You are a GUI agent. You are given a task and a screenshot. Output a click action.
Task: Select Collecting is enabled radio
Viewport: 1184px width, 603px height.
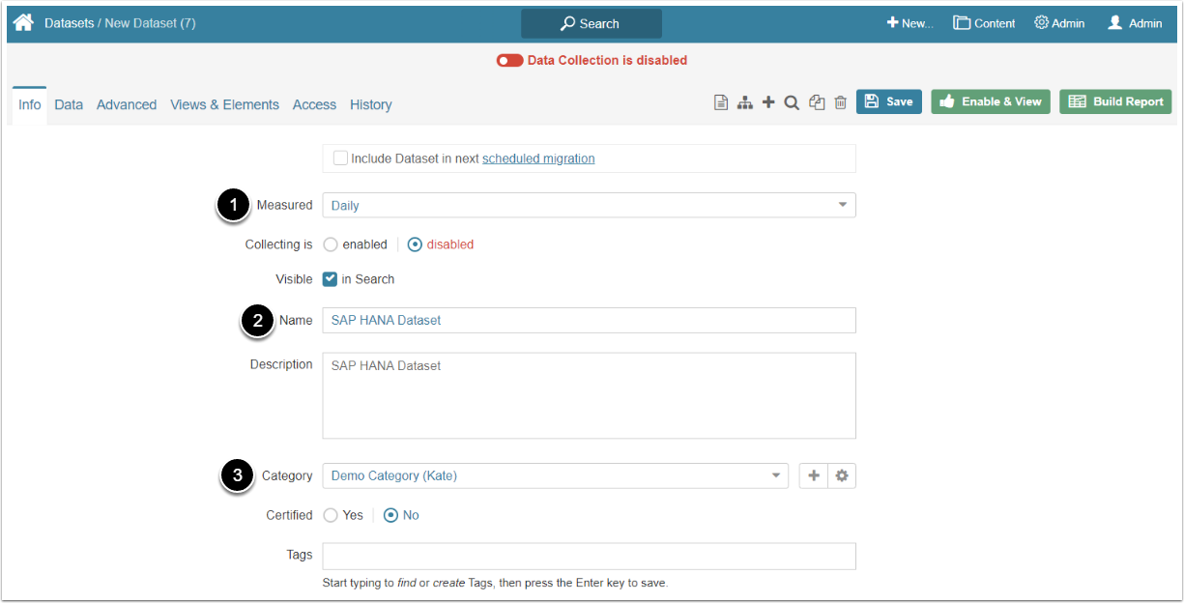[331, 244]
